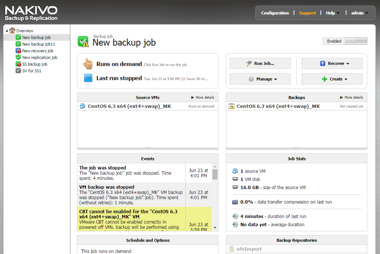The height and width of the screenshot is (254, 380).
Task: Click the source VM count icon in Job Stats
Action: [235, 171]
